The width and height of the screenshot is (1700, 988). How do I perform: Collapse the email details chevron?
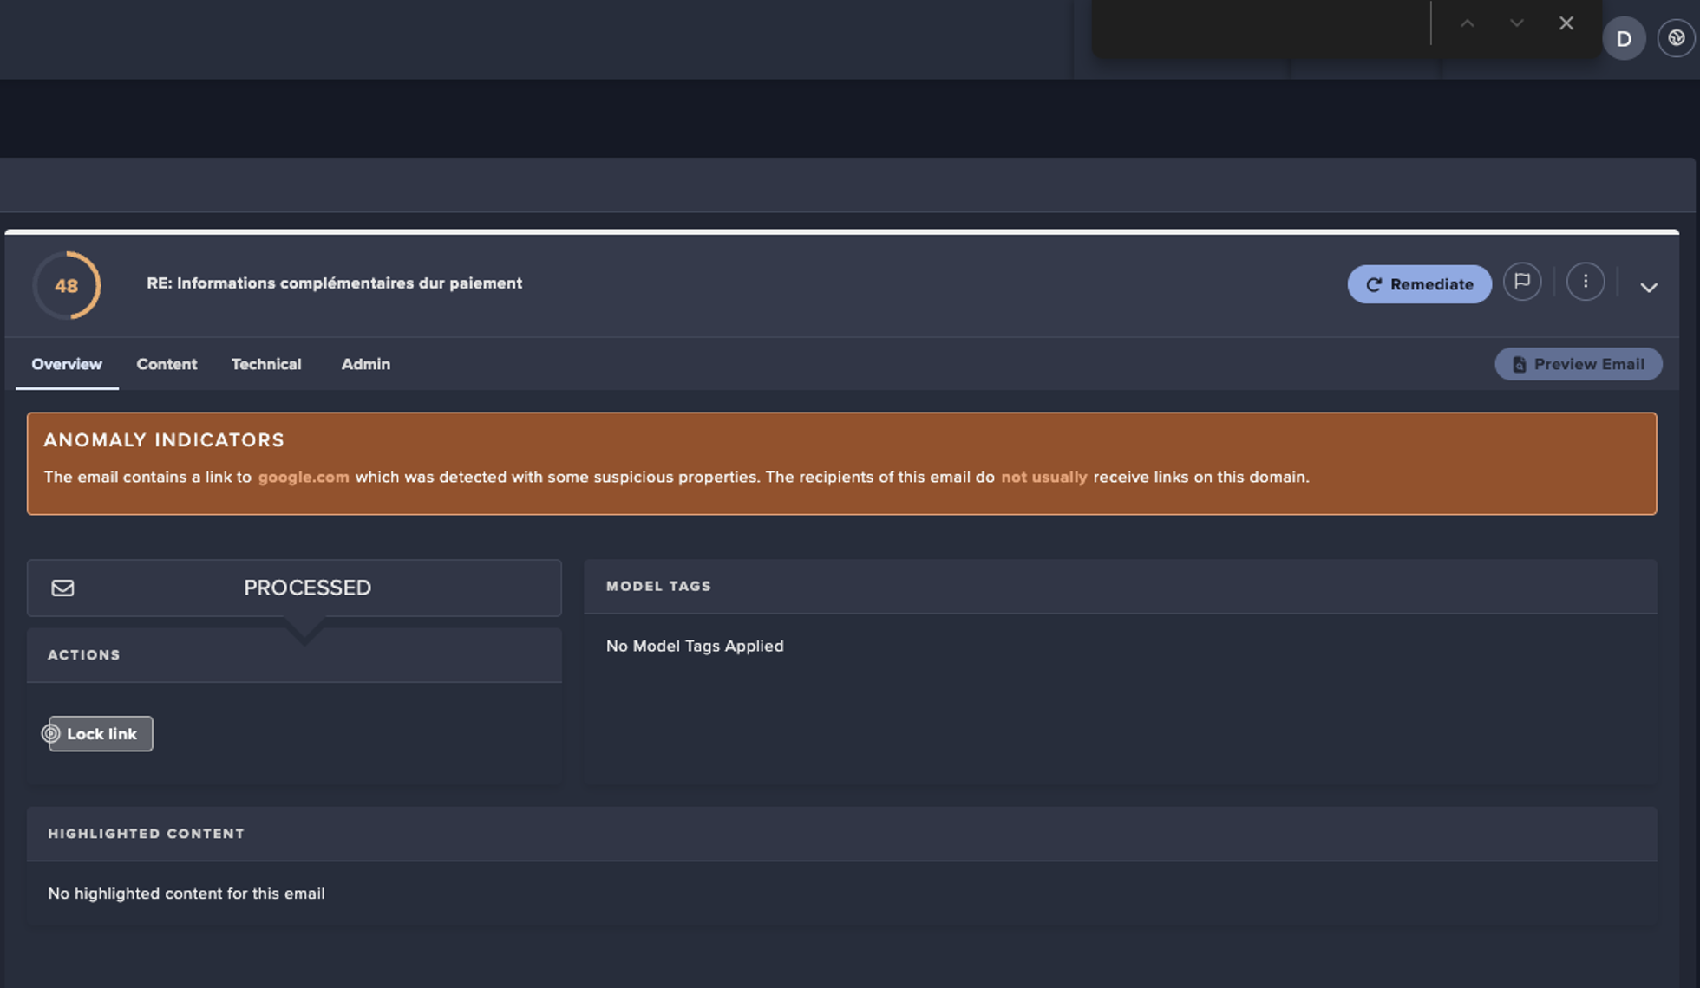[x=1649, y=287]
